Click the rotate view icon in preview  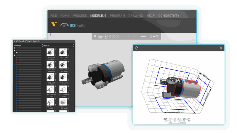170,119
